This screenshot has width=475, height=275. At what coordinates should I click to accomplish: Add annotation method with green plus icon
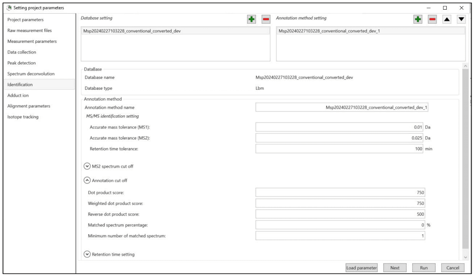pos(418,19)
